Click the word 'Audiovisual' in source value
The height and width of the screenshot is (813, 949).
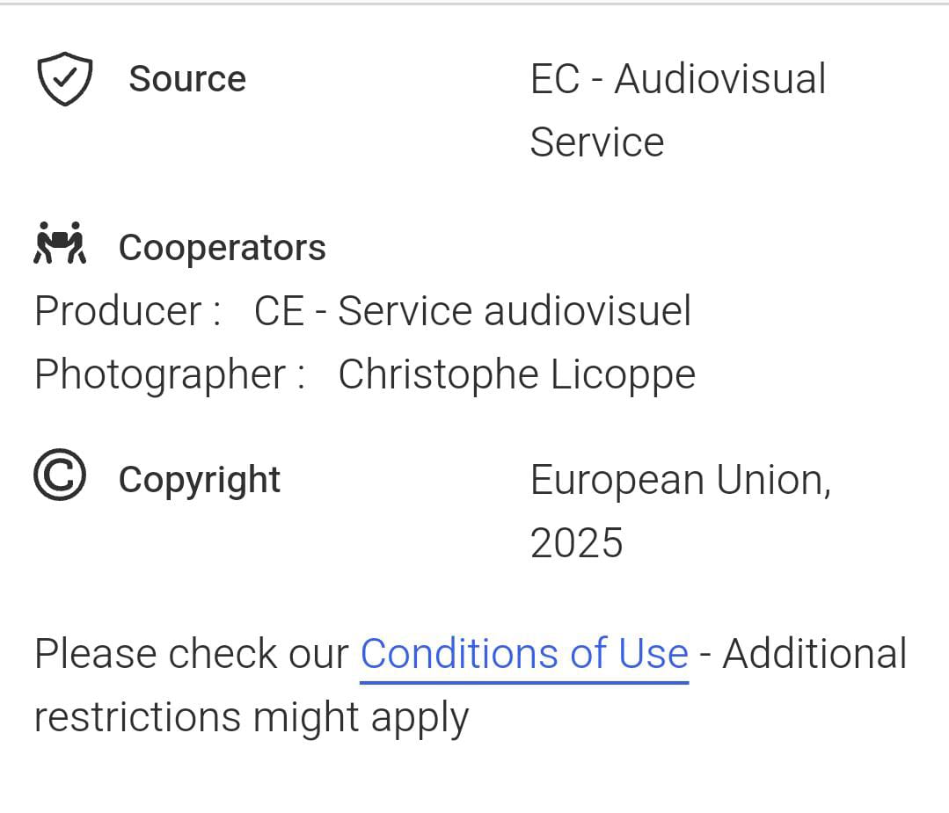[719, 80]
